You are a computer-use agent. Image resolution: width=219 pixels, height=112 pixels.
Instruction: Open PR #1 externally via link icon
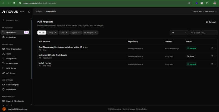[x=212, y=64]
